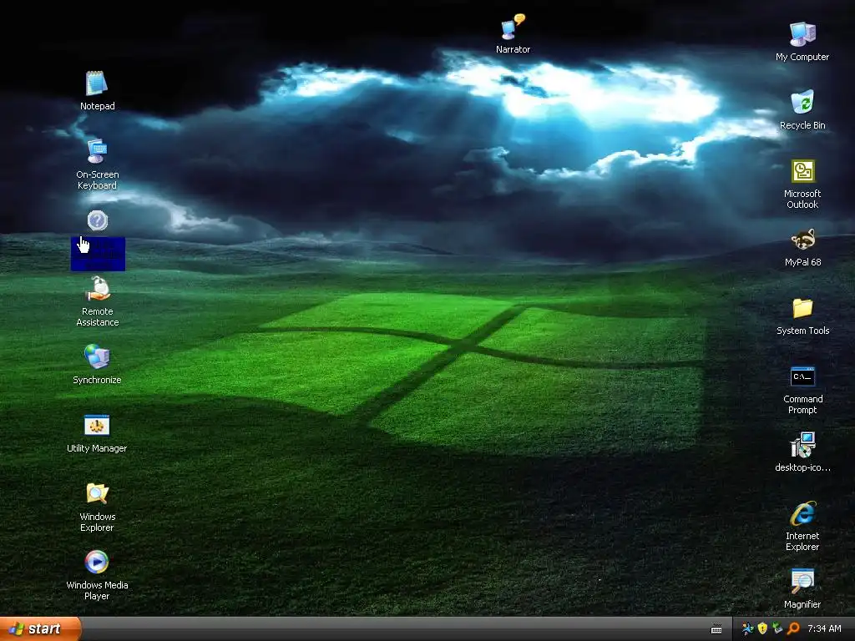Click the Recycle Bin icon
Image resolution: width=855 pixels, height=641 pixels.
tap(802, 109)
